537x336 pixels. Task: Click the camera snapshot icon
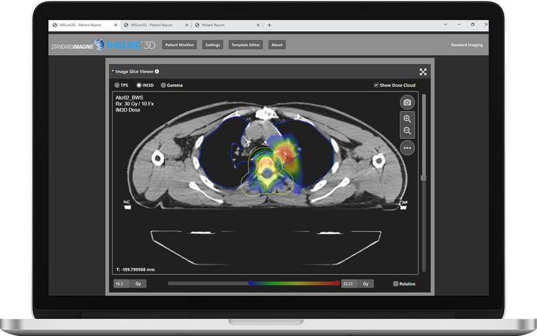407,103
